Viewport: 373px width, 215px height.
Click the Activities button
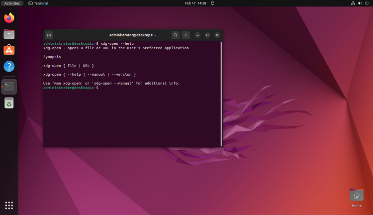[12, 3]
